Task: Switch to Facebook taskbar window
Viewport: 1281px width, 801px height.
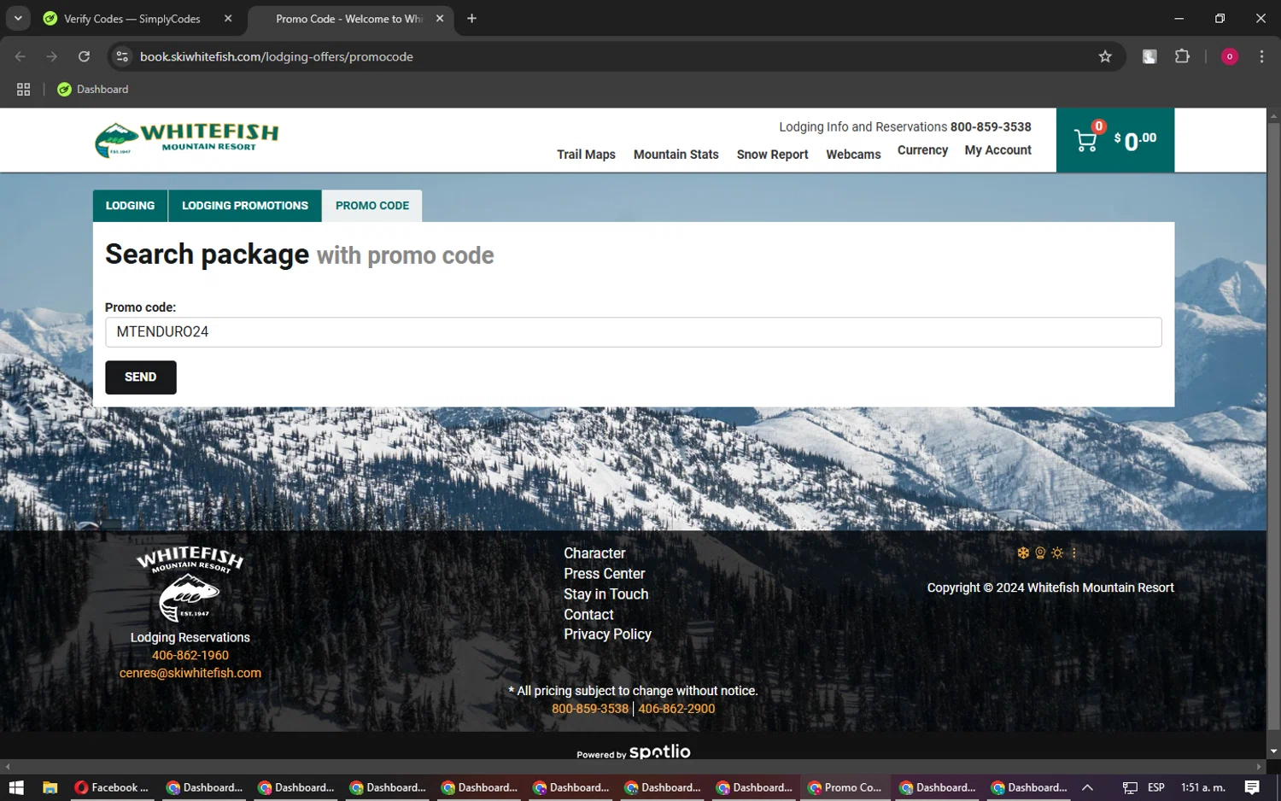Action: click(111, 787)
